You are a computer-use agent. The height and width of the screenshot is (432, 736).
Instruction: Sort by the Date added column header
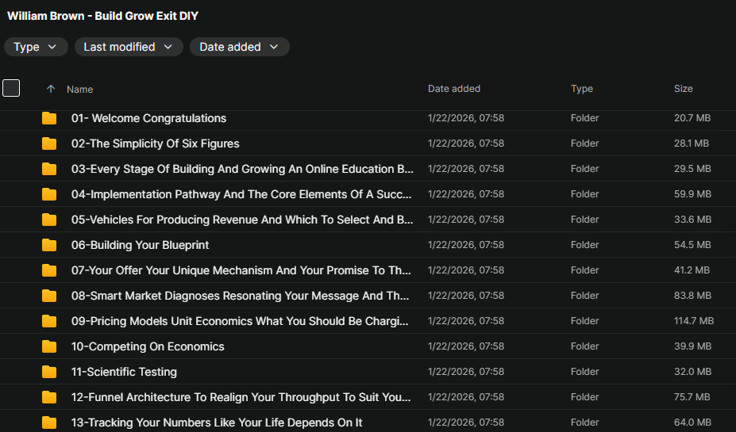click(454, 89)
